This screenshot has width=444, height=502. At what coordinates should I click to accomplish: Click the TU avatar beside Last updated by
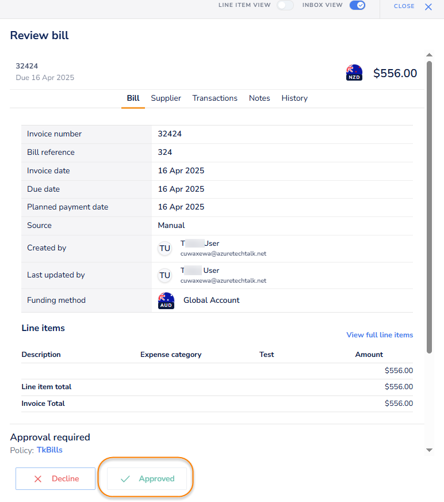pos(165,275)
